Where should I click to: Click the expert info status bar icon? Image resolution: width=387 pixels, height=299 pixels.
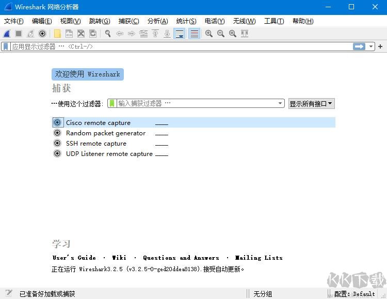tap(9, 293)
